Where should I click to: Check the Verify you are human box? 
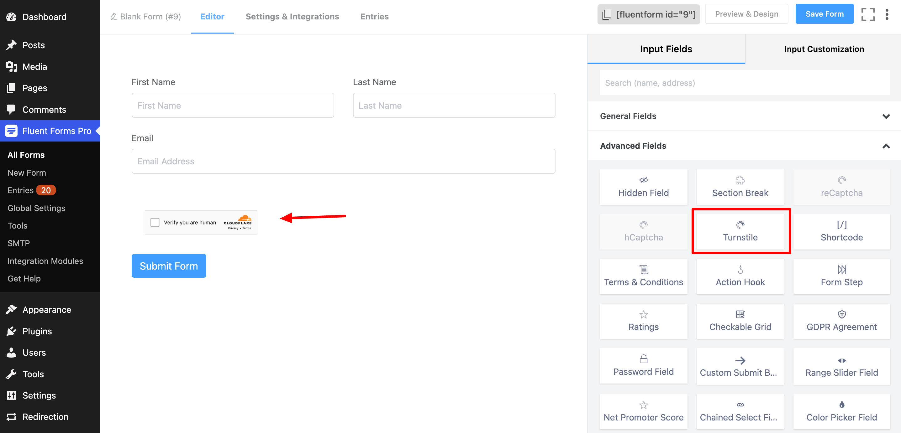(155, 222)
